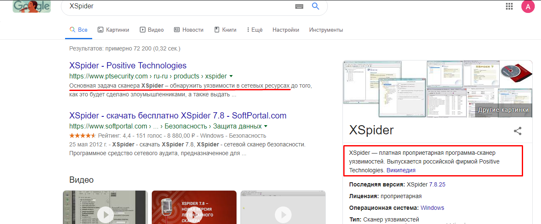
Task: Play the third gray video thumbnail
Action: click(x=283, y=214)
